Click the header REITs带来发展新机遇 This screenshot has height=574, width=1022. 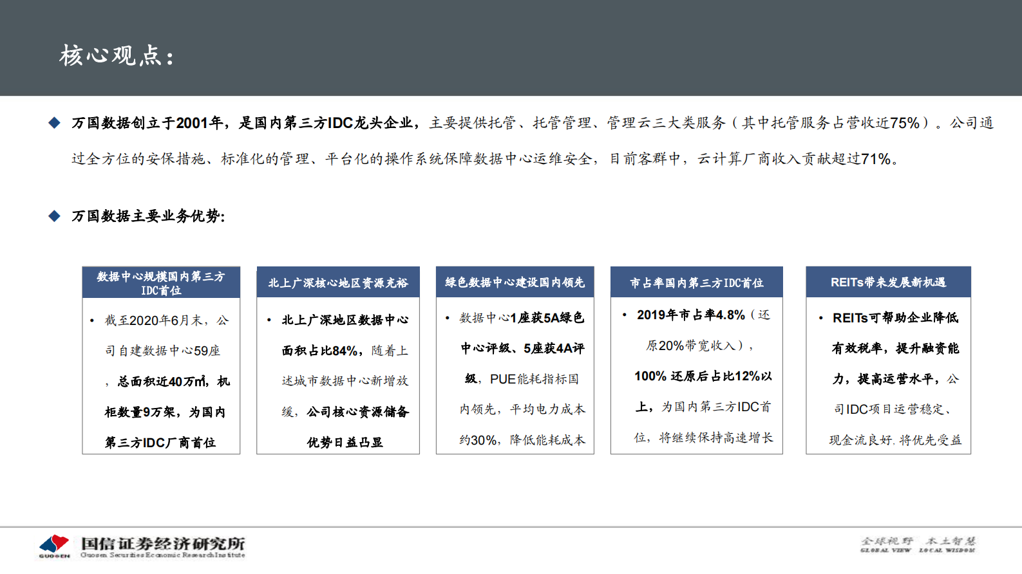click(888, 282)
